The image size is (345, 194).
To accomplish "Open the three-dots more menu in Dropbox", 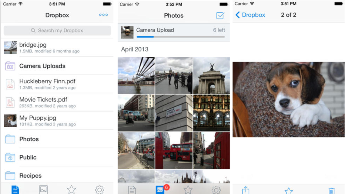I will 103,15.
